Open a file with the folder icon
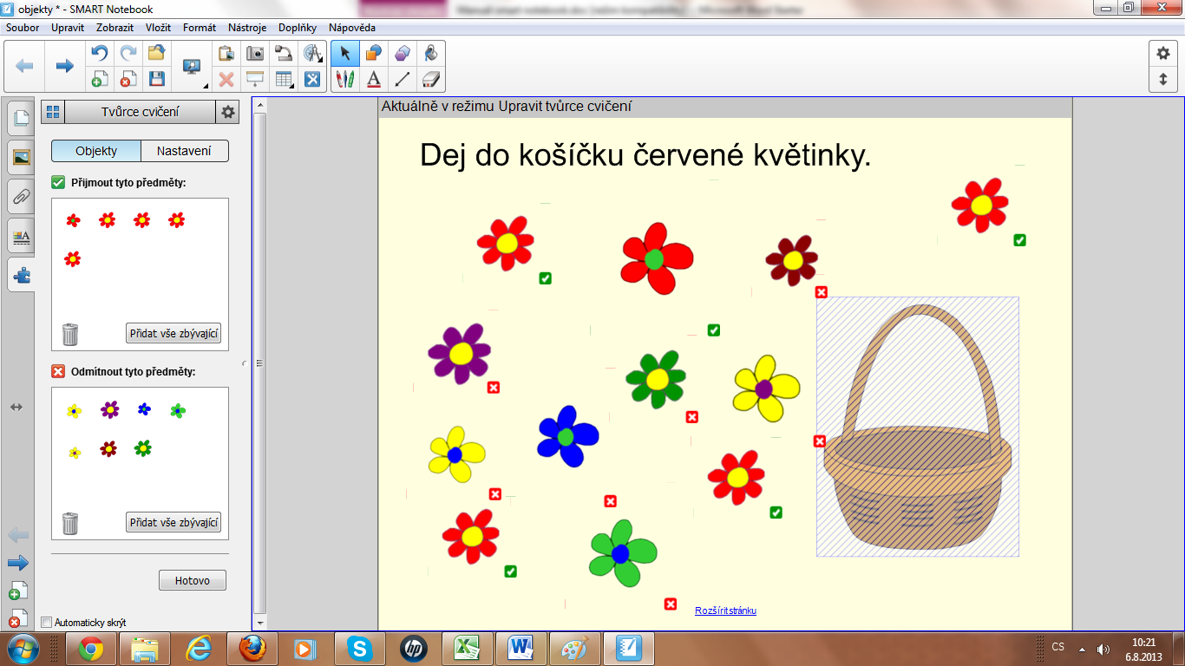The height and width of the screenshot is (666, 1185). pos(156,54)
